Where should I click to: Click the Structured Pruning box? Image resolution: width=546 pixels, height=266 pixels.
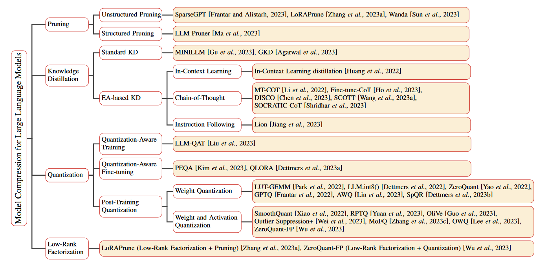(131, 34)
